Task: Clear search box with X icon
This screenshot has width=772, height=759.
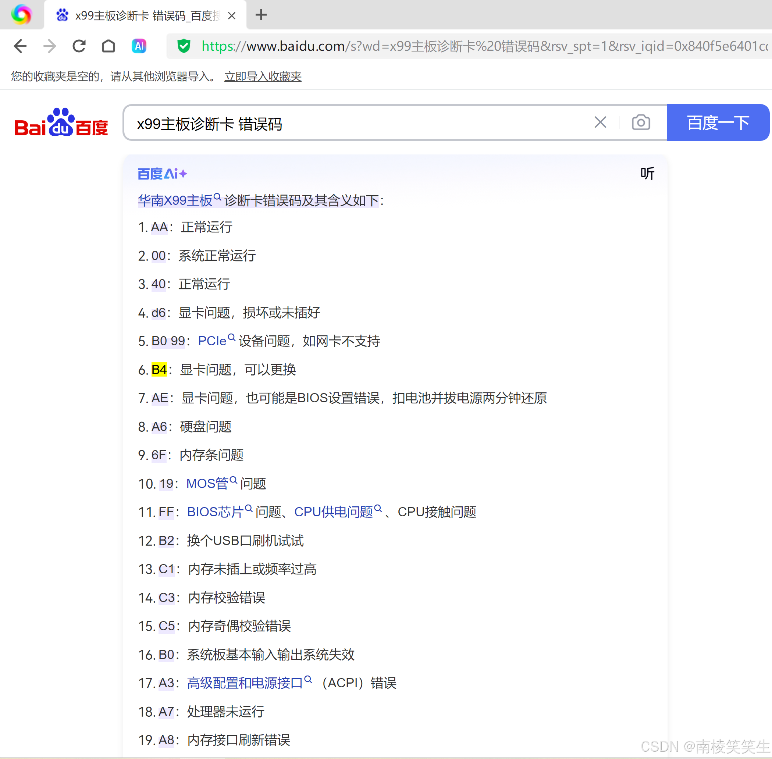Action: 600,122
